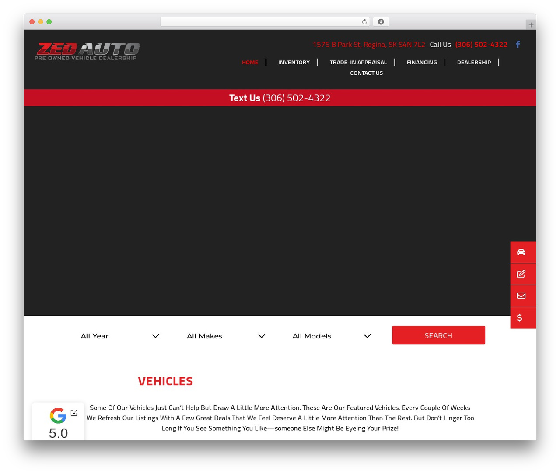Click the Call Us phone number link
The image size is (560, 474).
481,44
